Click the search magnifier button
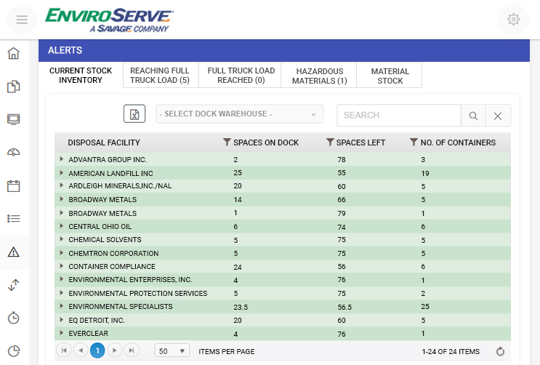 pyautogui.click(x=473, y=116)
